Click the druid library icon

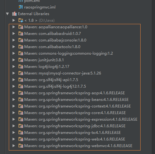(x=21, y=34)
